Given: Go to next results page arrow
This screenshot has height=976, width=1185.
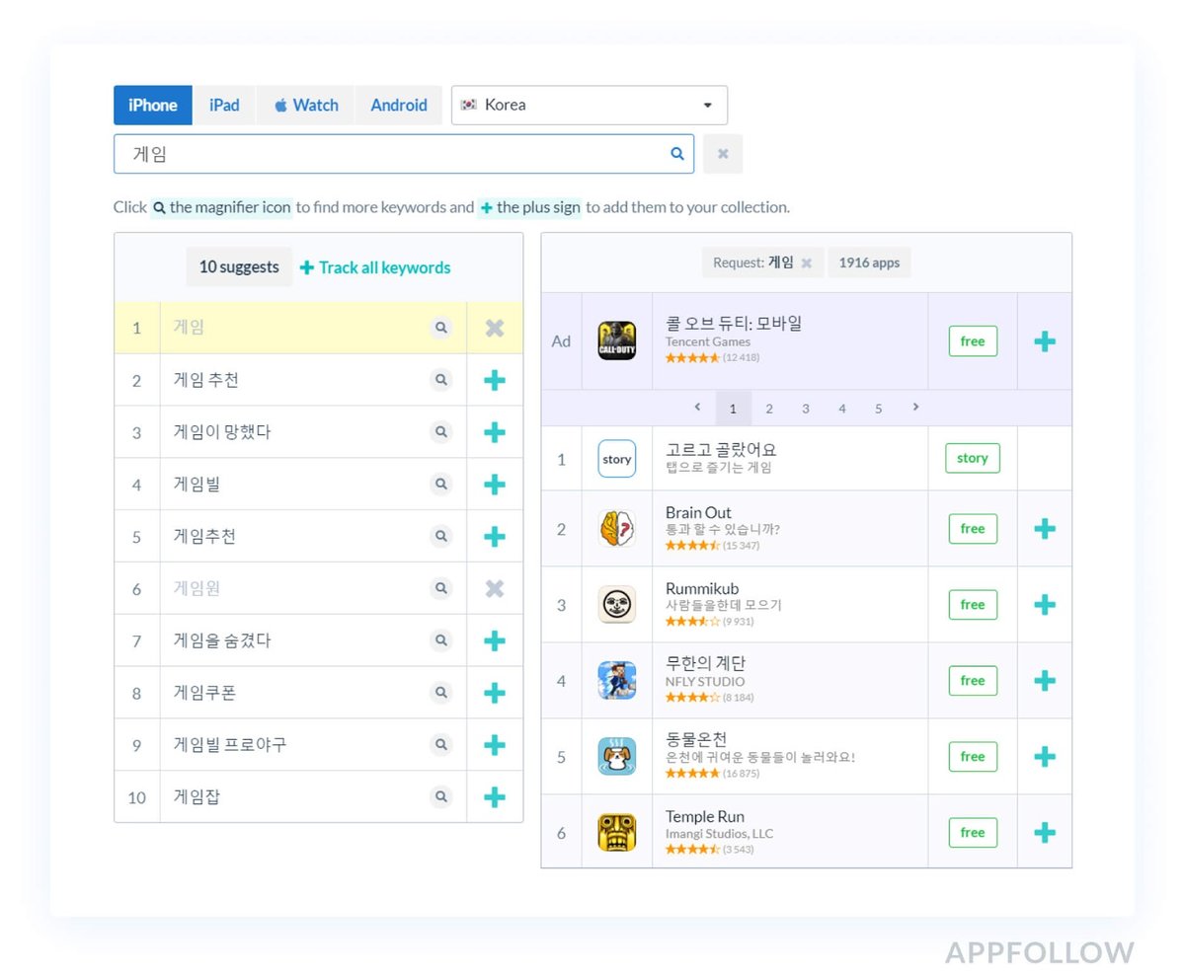Looking at the screenshot, I should pos(915,408).
